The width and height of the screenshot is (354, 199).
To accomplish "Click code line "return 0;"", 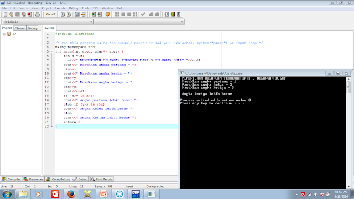I will click(72, 122).
